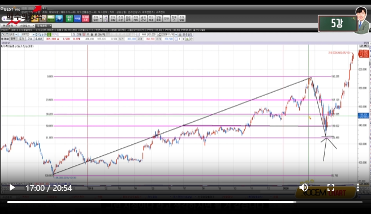Screen dimensions: 371x214
Task: Switch to the 관심종목 tab
Action: tap(8, 26)
